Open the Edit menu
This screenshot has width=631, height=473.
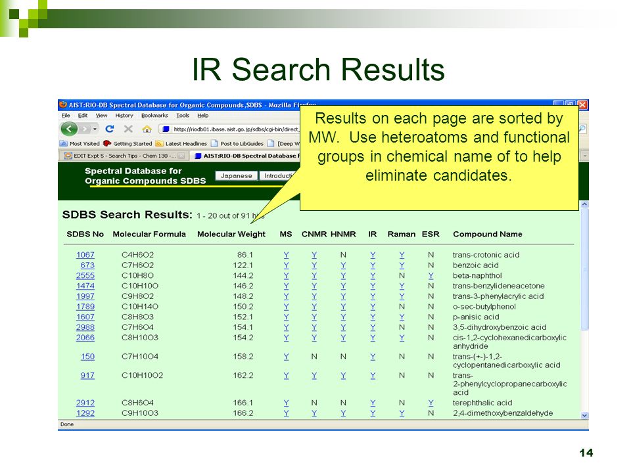[83, 116]
